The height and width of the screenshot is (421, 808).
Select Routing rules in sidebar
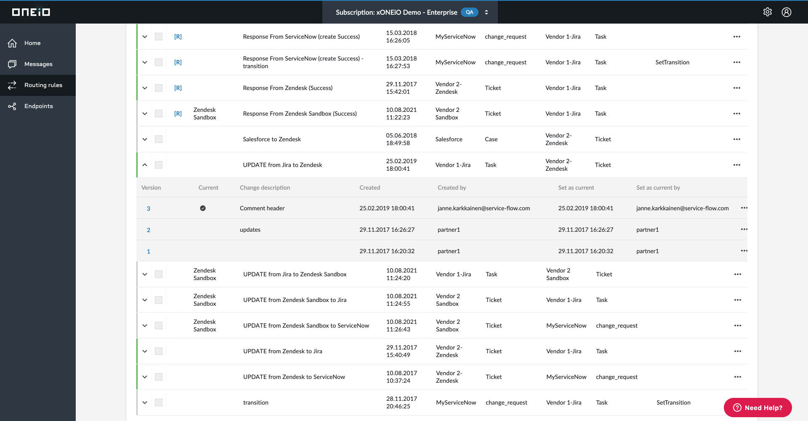pyautogui.click(x=38, y=85)
